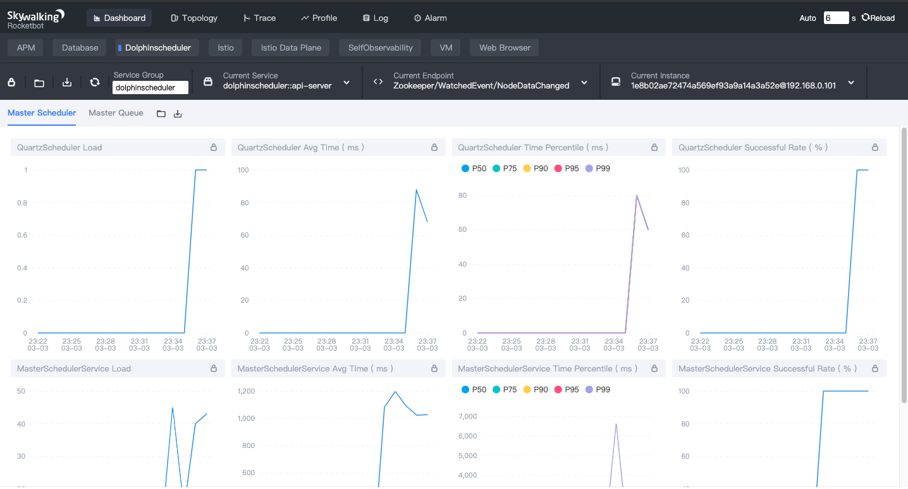Viewport: 908px width, 489px height.
Task: Click the refresh icon beside Service Group
Action: coord(95,82)
